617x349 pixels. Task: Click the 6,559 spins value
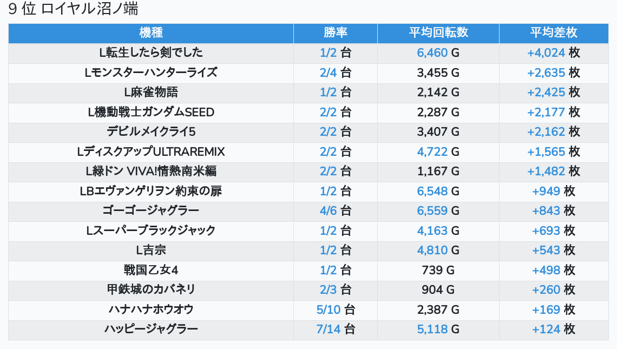(x=432, y=210)
